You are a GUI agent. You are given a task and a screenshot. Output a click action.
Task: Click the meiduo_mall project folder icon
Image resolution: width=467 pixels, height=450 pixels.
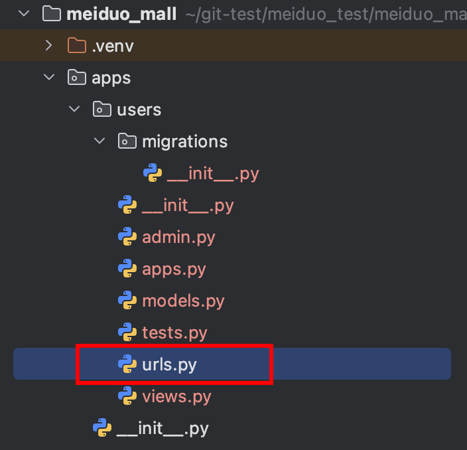tap(51, 13)
